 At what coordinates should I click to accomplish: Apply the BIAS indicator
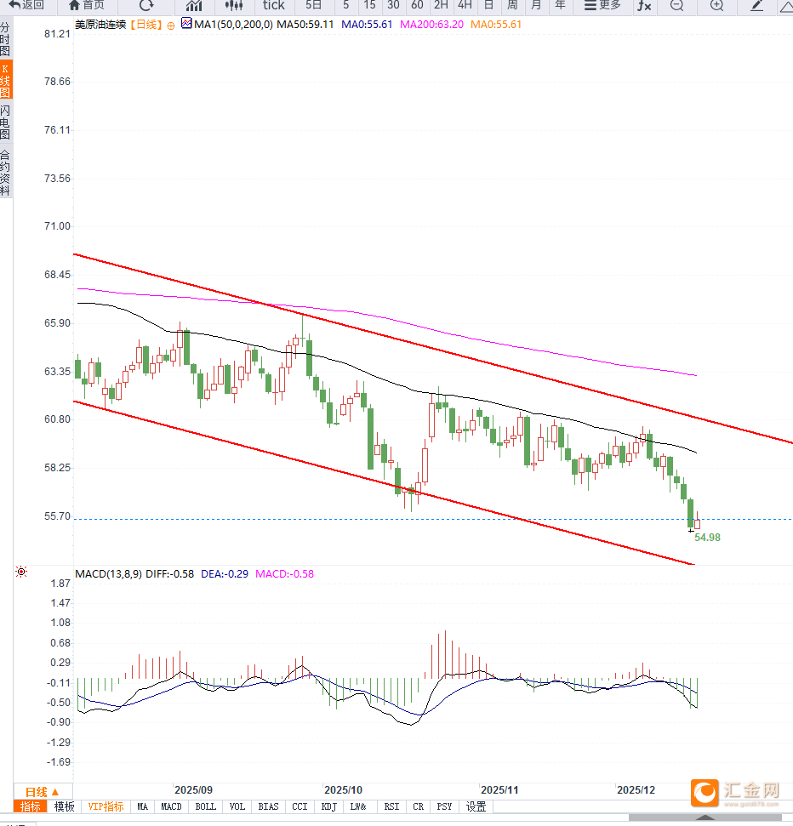(x=268, y=806)
